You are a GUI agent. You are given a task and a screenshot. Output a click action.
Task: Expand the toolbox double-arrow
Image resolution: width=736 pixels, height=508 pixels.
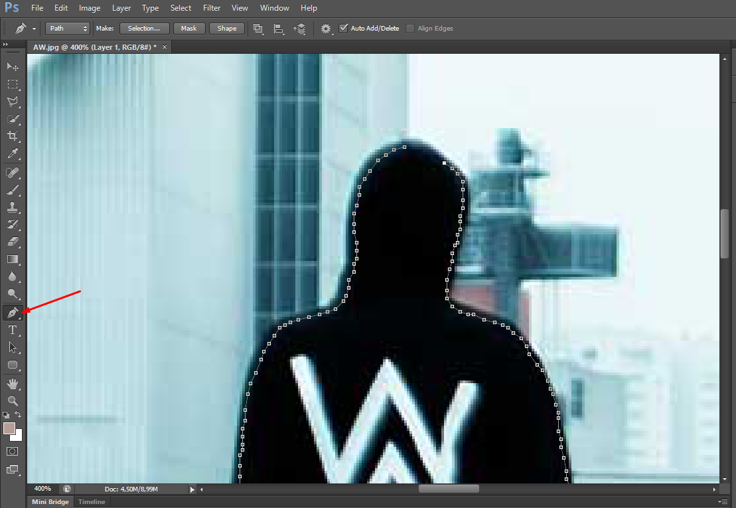5,44
